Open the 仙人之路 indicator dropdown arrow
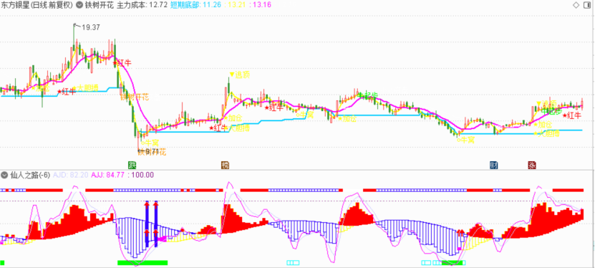The height and width of the screenshot is (268, 595). coord(4,175)
